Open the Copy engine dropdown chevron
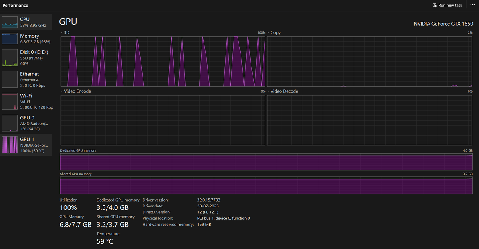 click(x=269, y=32)
